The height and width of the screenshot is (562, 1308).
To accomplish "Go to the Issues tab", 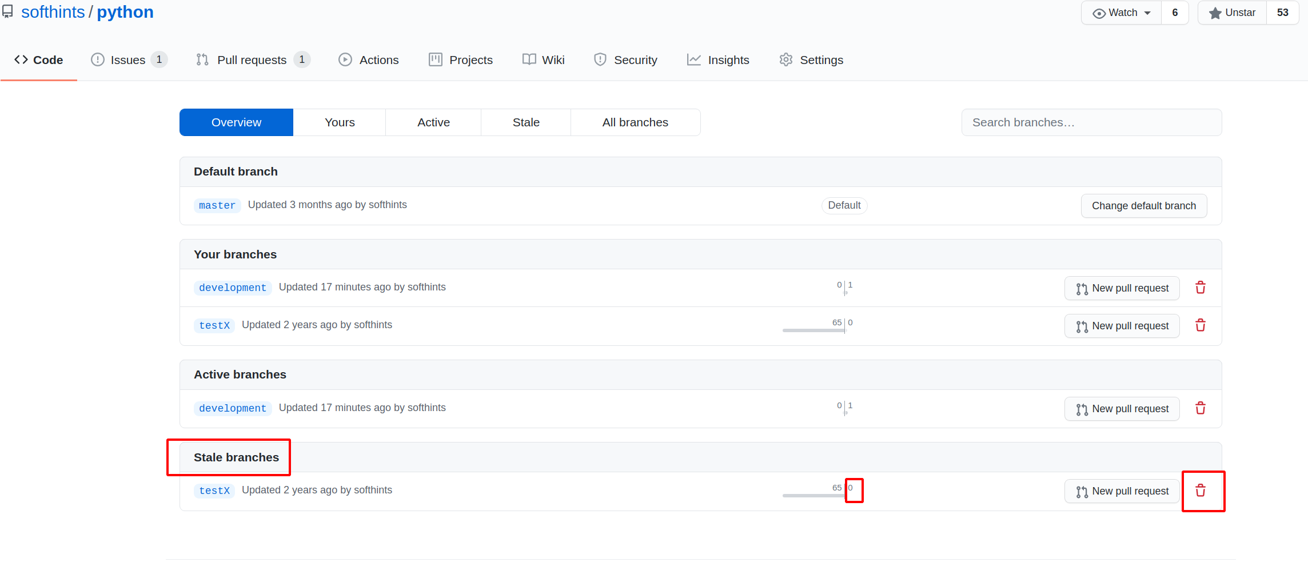I will pyautogui.click(x=129, y=60).
